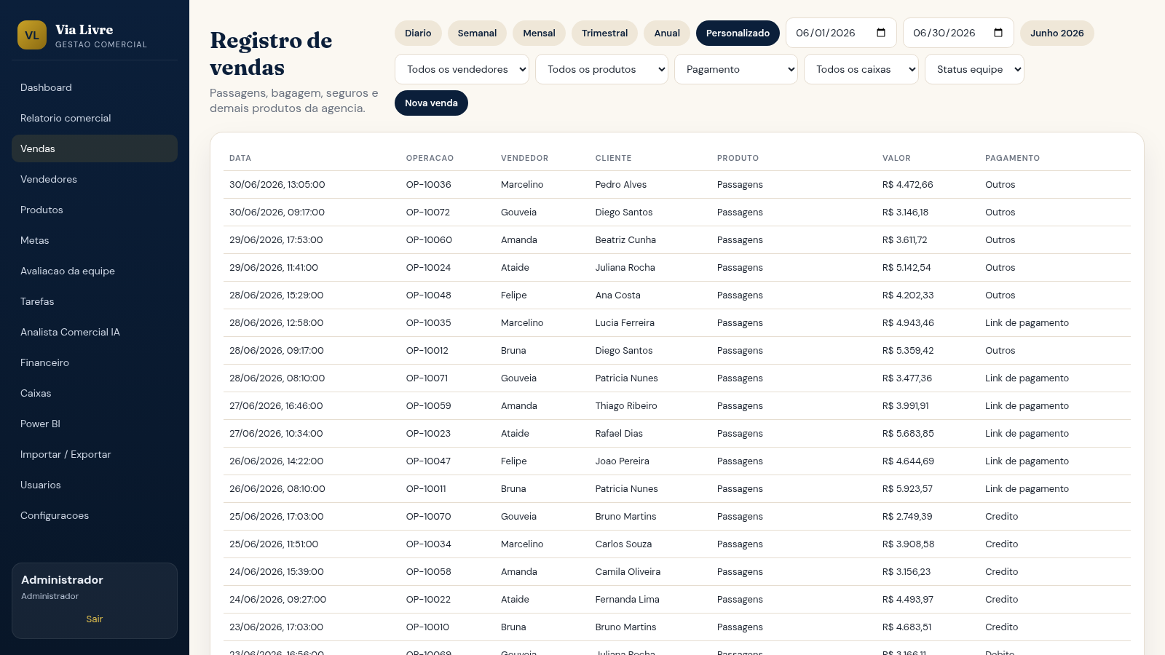Select the Anual period filter

click(667, 33)
